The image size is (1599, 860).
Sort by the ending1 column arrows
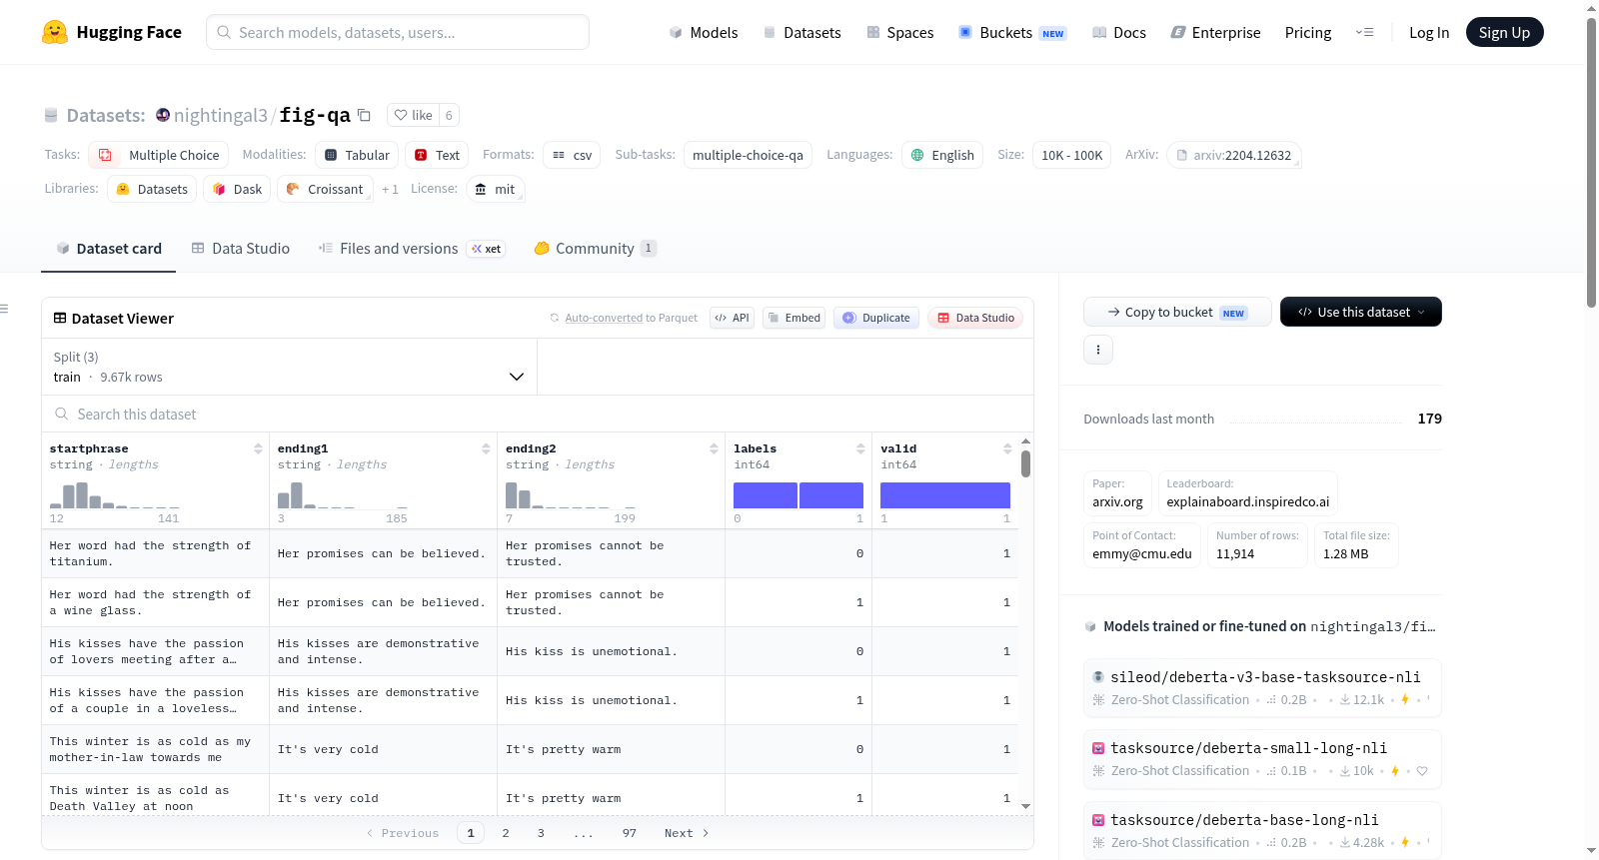coord(486,448)
